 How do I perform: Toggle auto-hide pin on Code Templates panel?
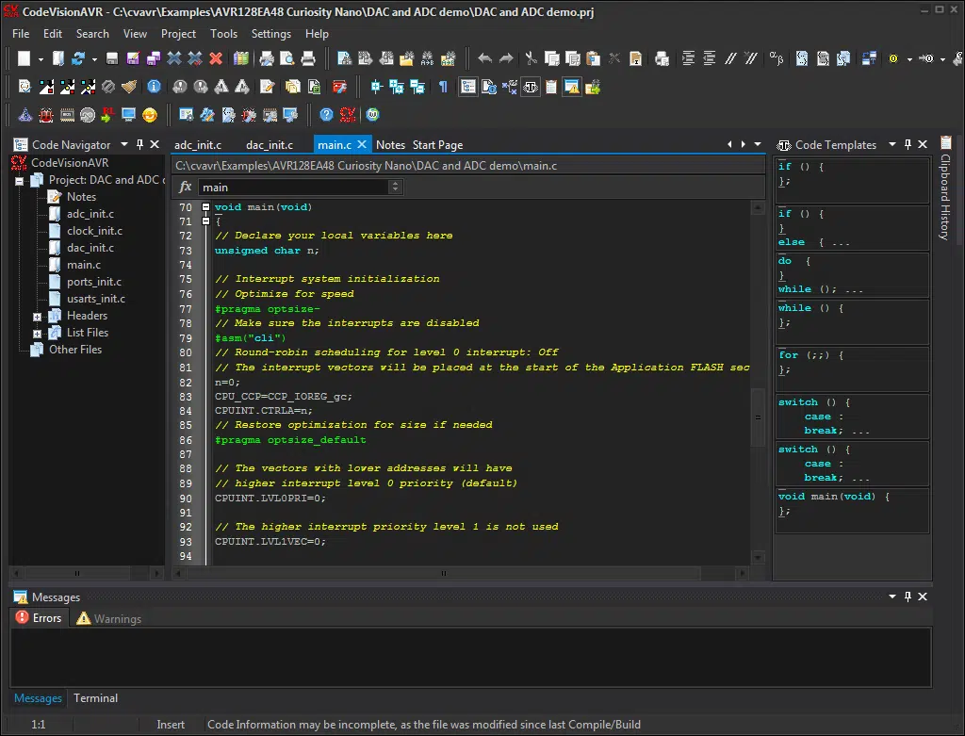[908, 144]
